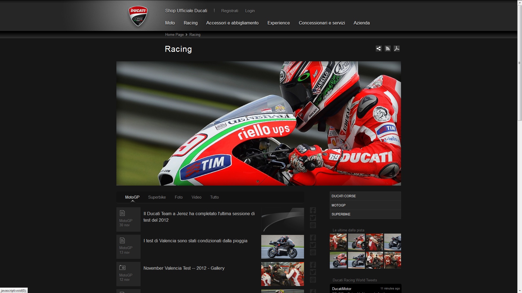The height and width of the screenshot is (293, 522).
Task: Tweet the Jerez test article
Action: coord(313,218)
